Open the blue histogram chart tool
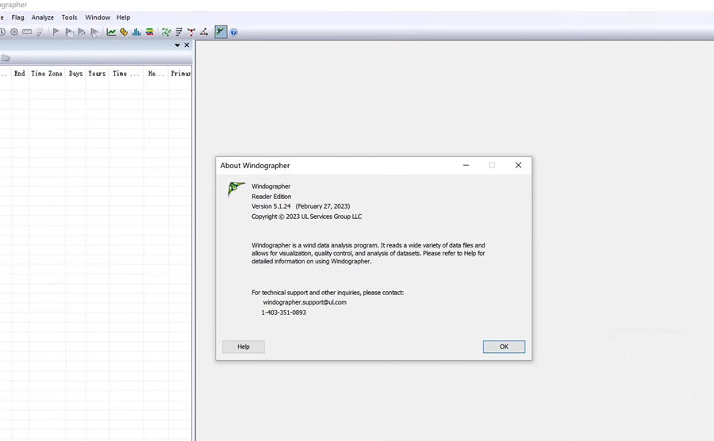The width and height of the screenshot is (714, 441). pyautogui.click(x=136, y=32)
